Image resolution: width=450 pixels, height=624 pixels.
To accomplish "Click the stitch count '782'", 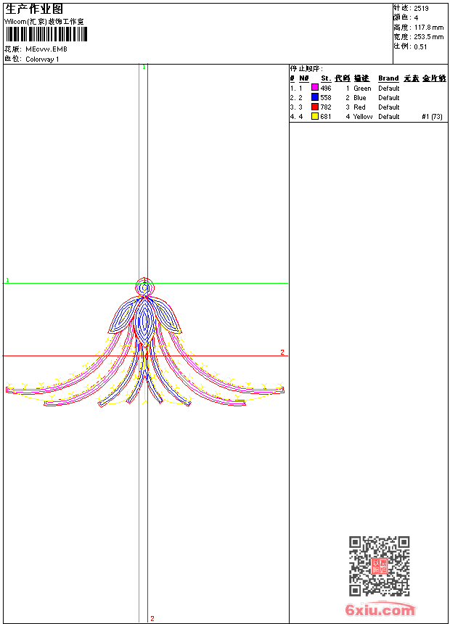I will (x=326, y=107).
